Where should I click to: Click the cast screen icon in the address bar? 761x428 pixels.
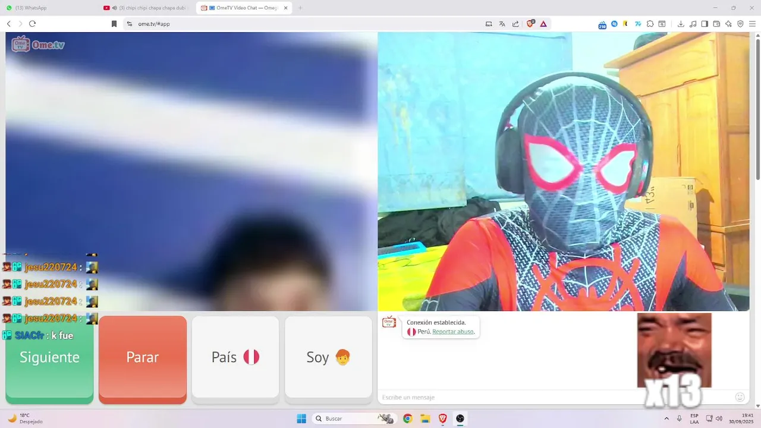[x=489, y=24]
